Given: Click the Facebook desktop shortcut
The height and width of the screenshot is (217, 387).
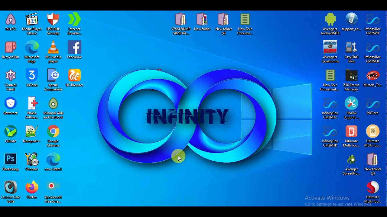Looking at the screenshot, I should 74,50.
